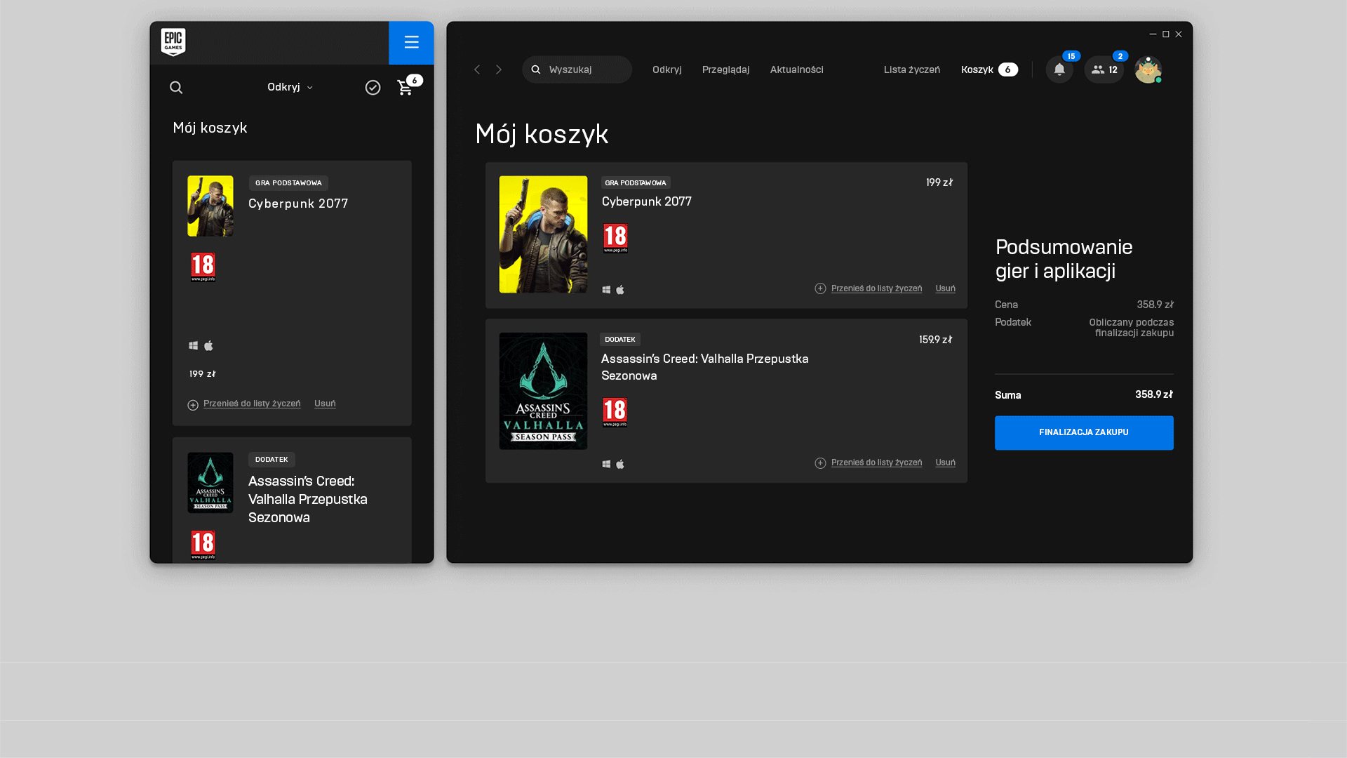Open Cyberpunk 2077 title in mobile window
Viewport: 1347px width, 758px height.
point(298,204)
